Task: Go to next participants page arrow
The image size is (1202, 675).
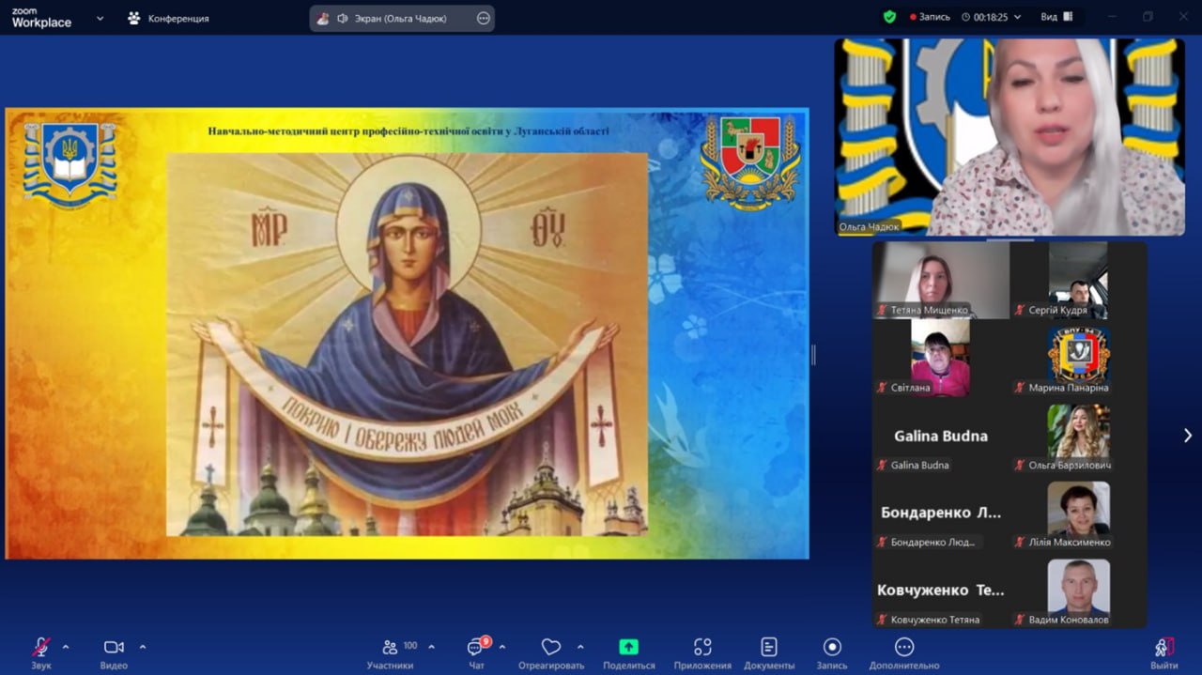Action: [1187, 436]
